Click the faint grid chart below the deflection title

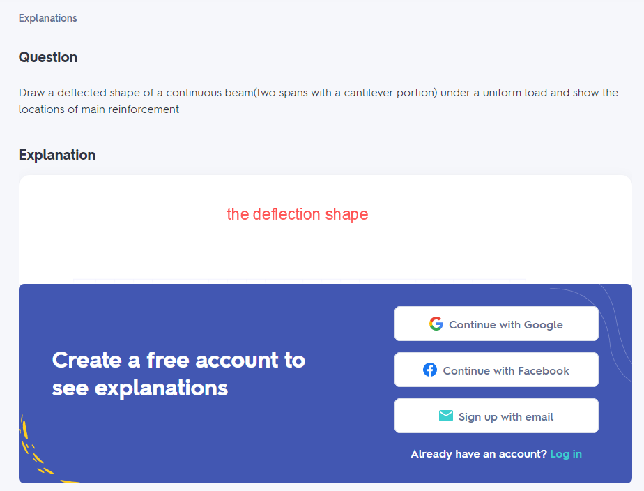coord(300,281)
